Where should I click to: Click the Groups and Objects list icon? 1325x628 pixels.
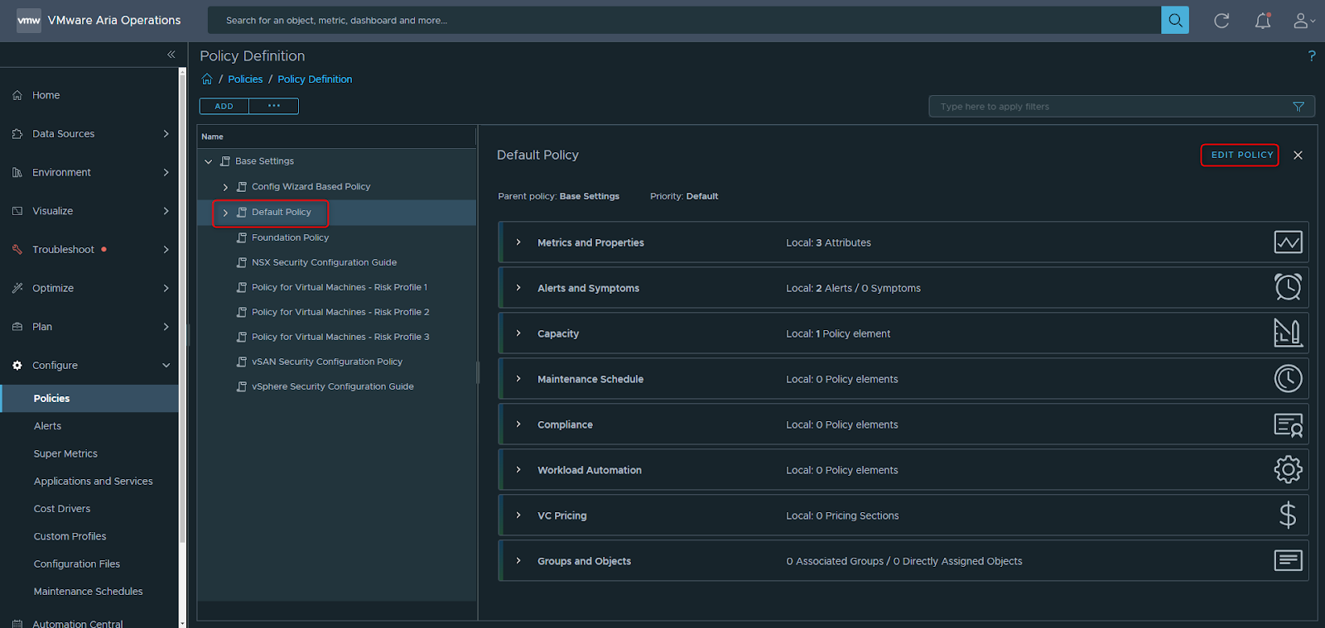pos(1288,560)
